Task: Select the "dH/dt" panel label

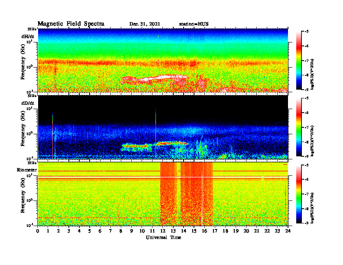Action: pos(28,36)
